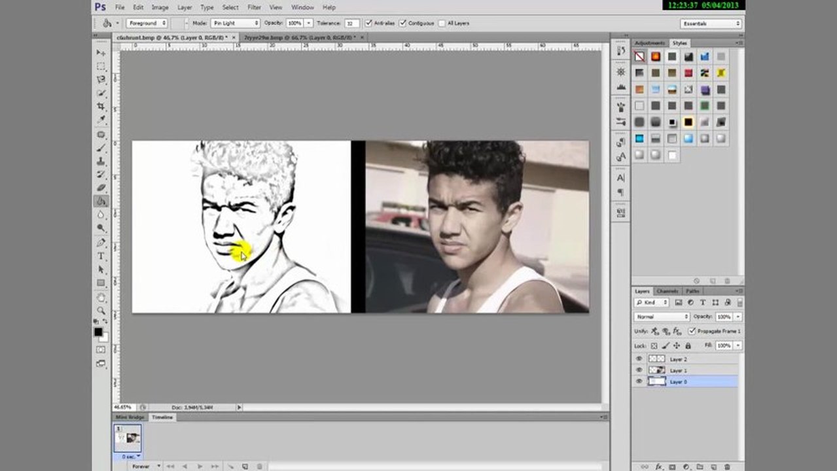Screen dimensions: 837x471
Task: Select the Layer 2 row
Action: 685,359
